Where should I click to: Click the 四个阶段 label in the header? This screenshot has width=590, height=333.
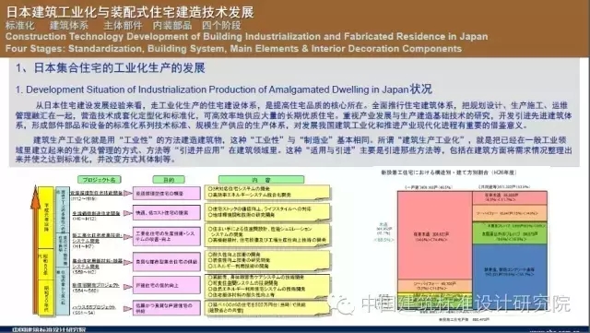tap(221, 25)
